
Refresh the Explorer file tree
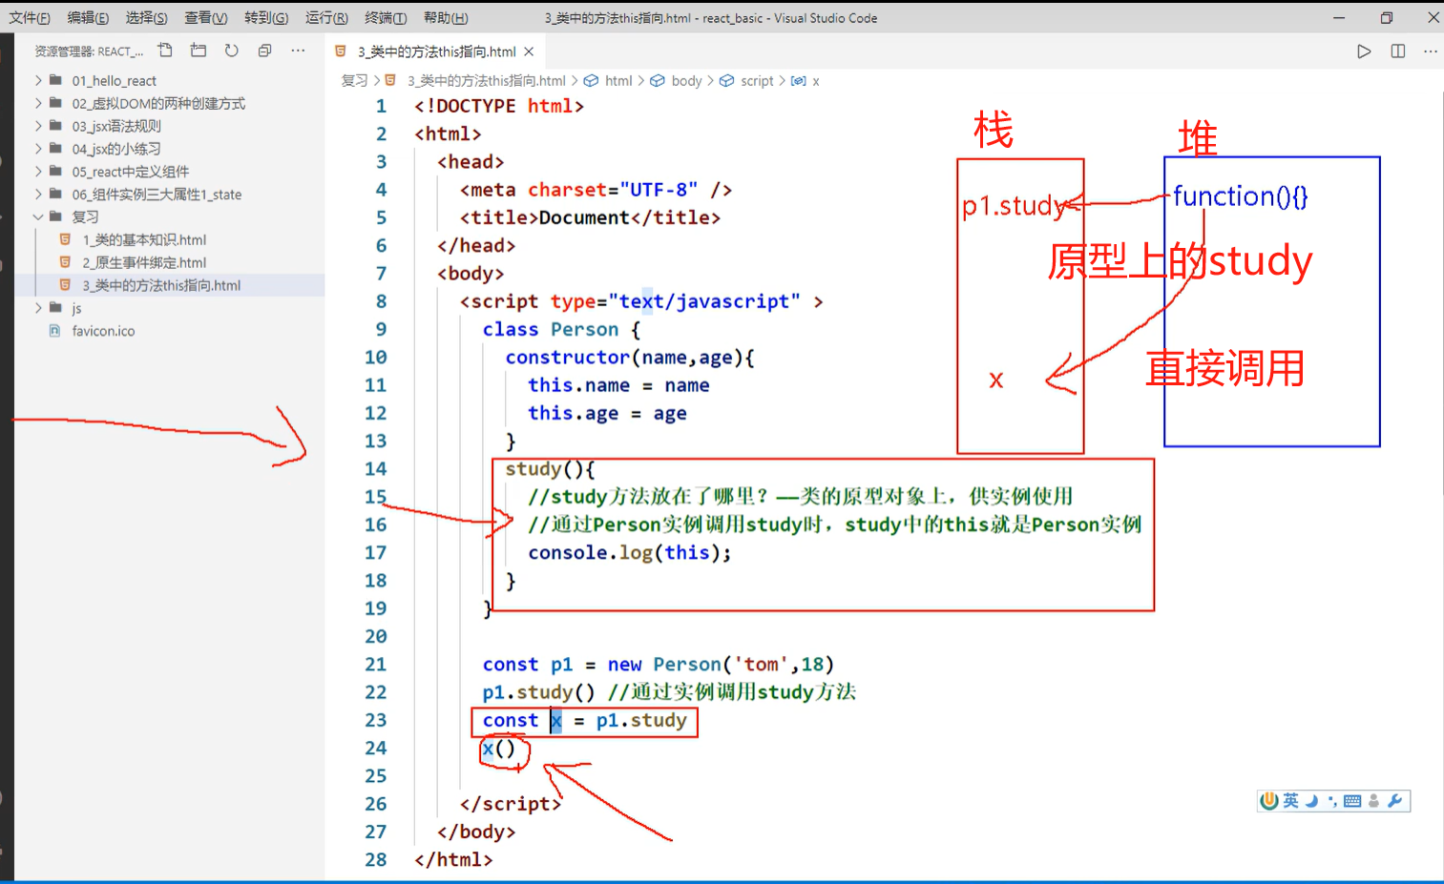[231, 51]
